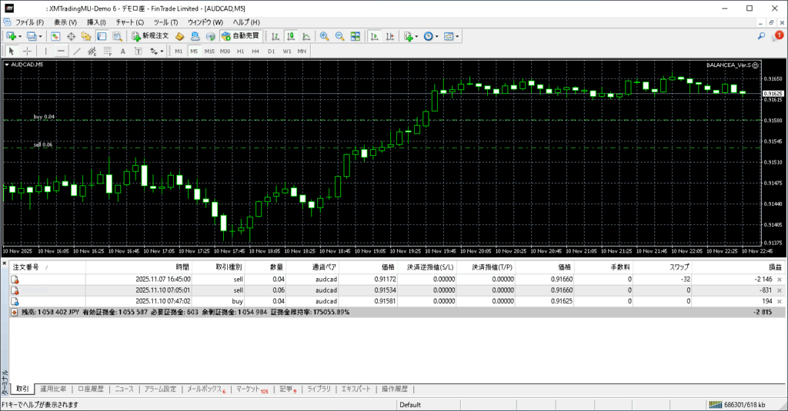
Task: Switch chart to candlestick mode
Action: (x=291, y=36)
